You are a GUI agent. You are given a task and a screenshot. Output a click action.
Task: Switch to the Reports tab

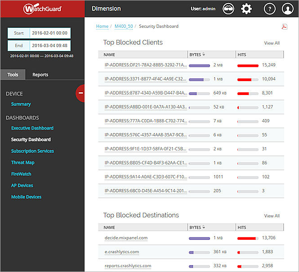click(40, 74)
